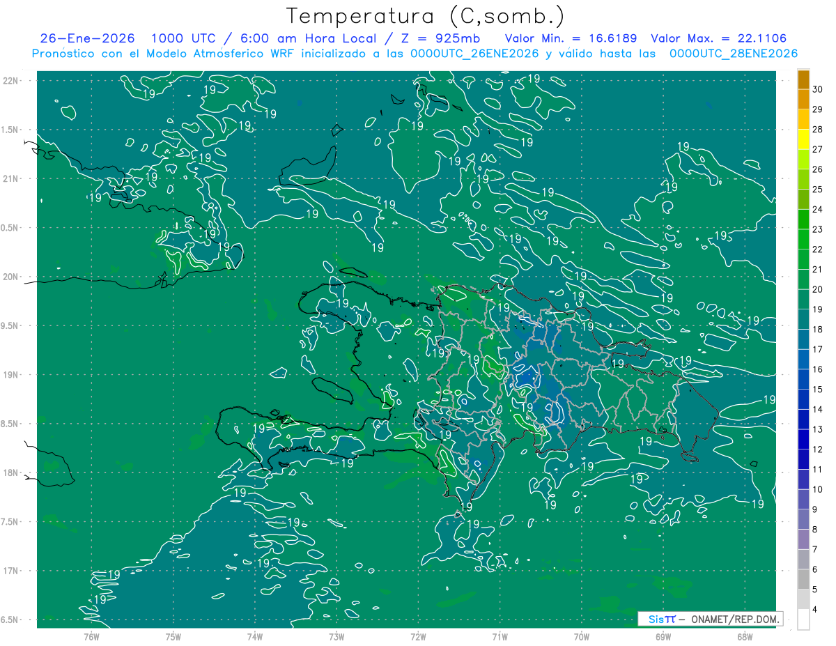Image resolution: width=836 pixels, height=646 pixels.
Task: Click the "1000 UTC" time label
Action: [x=184, y=38]
